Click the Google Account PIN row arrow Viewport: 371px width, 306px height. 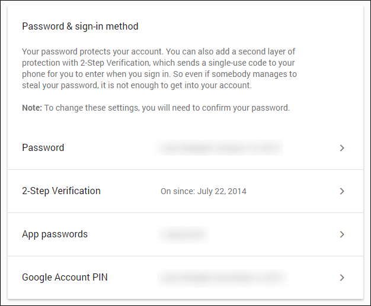tap(342, 278)
